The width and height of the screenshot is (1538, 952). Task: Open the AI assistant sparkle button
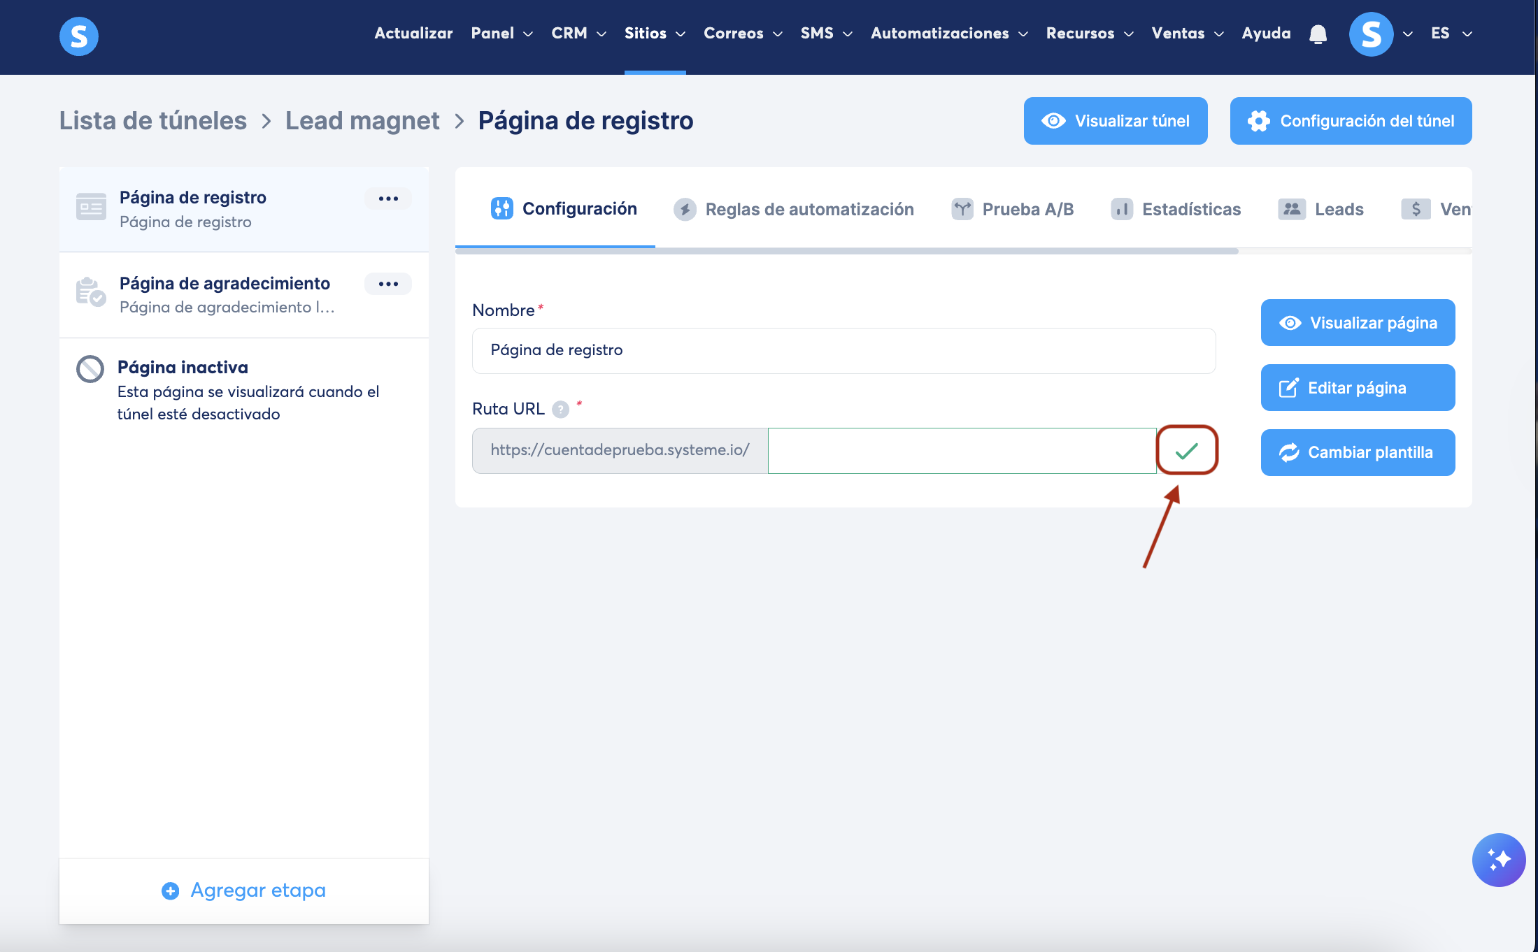coord(1498,859)
